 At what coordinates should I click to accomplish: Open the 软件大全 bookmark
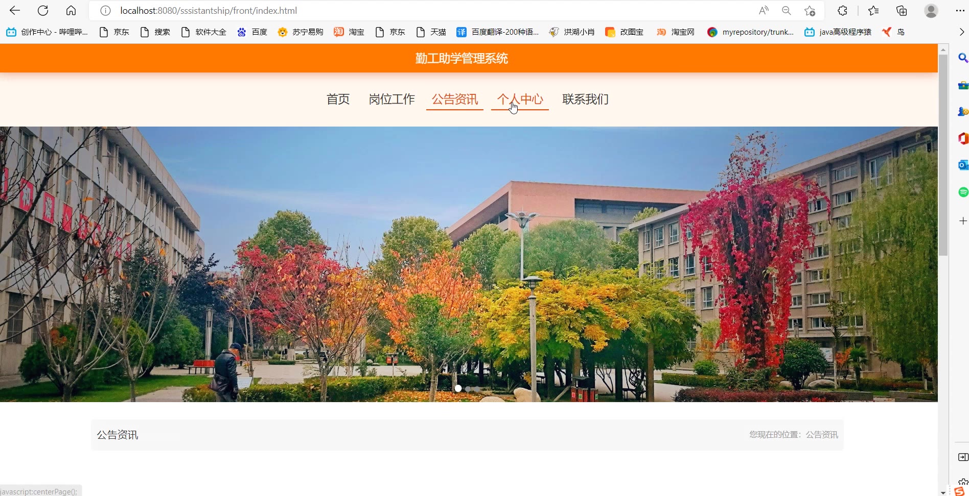click(204, 32)
